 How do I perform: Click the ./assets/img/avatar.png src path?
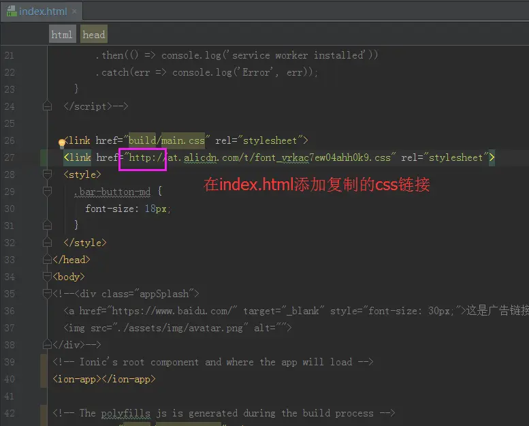(x=180, y=328)
